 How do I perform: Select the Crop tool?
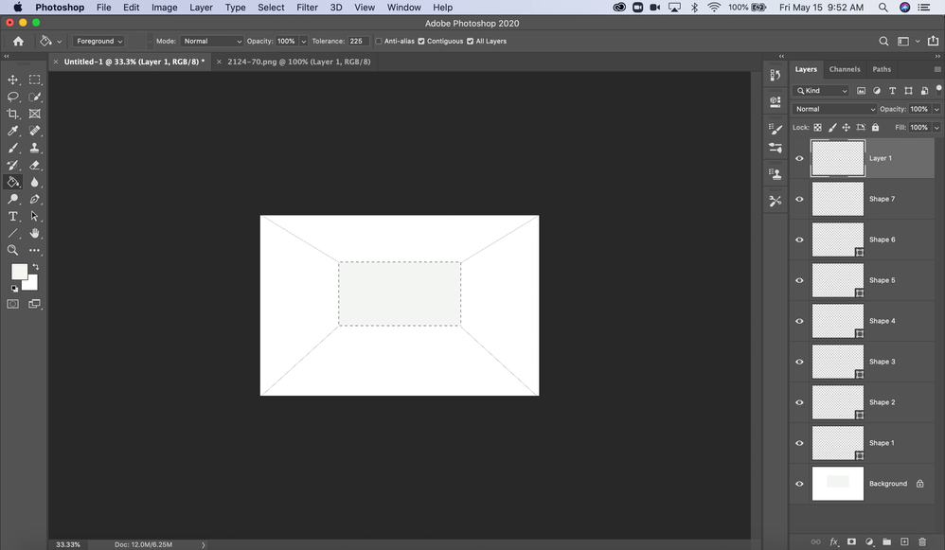(13, 114)
